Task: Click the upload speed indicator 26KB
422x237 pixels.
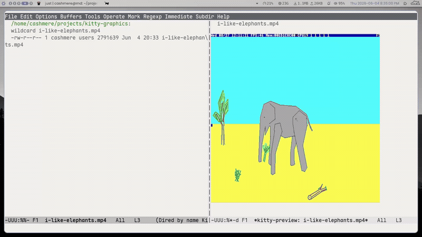Action: [316, 4]
